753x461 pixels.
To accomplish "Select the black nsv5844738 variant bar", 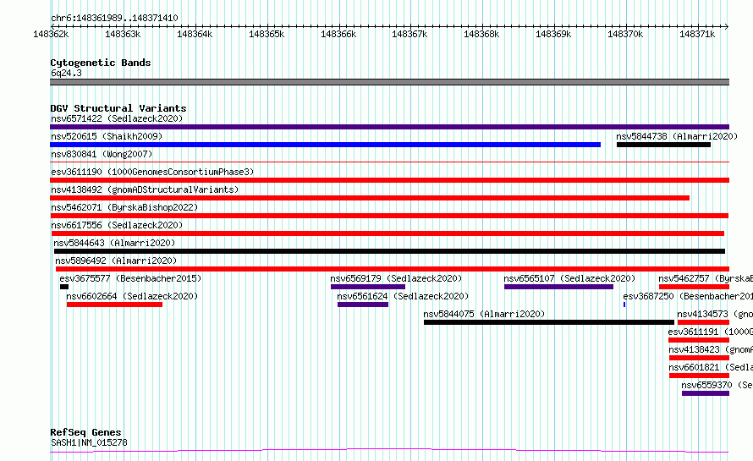I will pyautogui.click(x=663, y=145).
